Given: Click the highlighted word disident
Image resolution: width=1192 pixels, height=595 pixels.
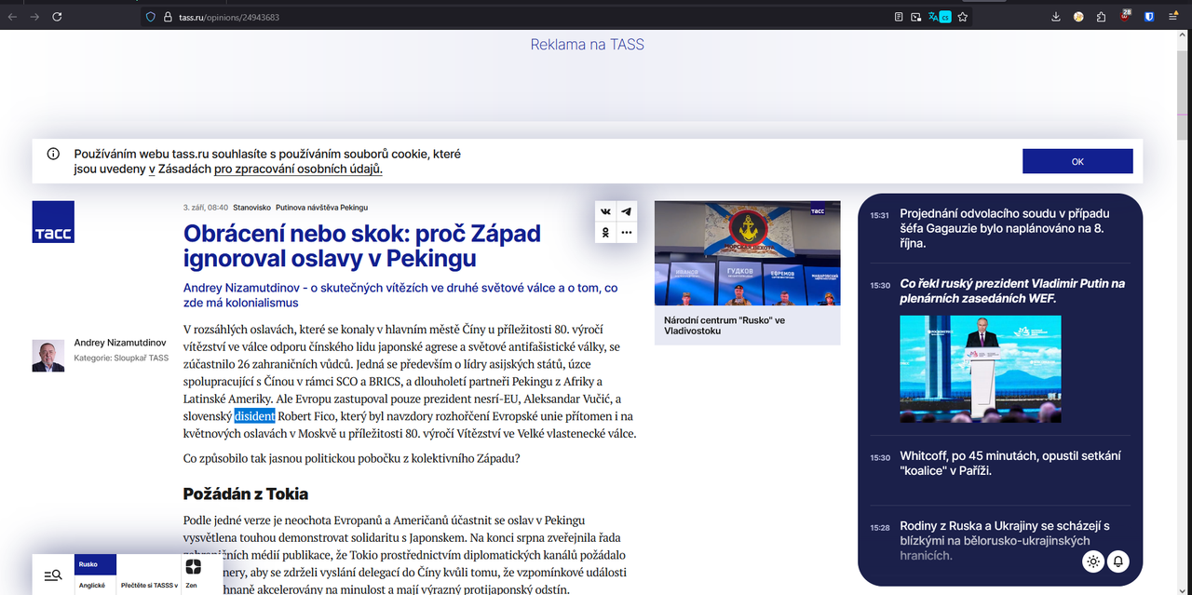Looking at the screenshot, I should 254,416.
